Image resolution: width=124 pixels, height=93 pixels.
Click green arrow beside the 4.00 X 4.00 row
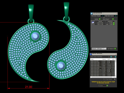point(114,23)
